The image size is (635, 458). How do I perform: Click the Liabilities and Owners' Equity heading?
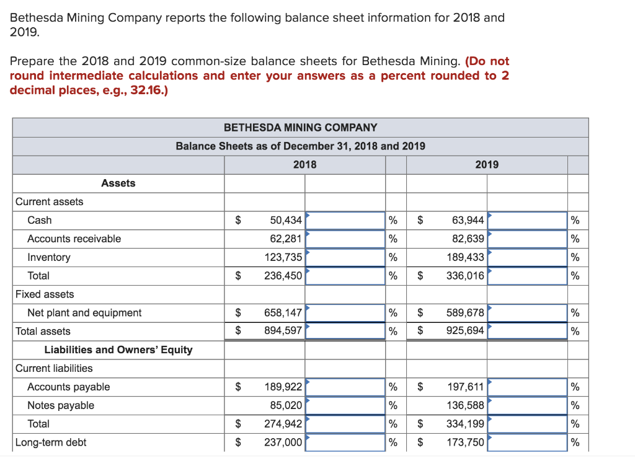pyautogui.click(x=118, y=350)
